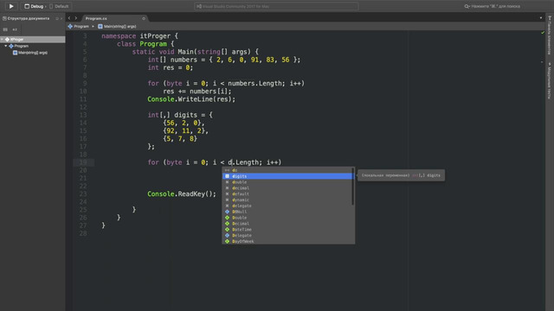Viewport: 554px width, 311px height.
Task: Choose 'Decimal' struct suggestion
Action: coord(287,224)
